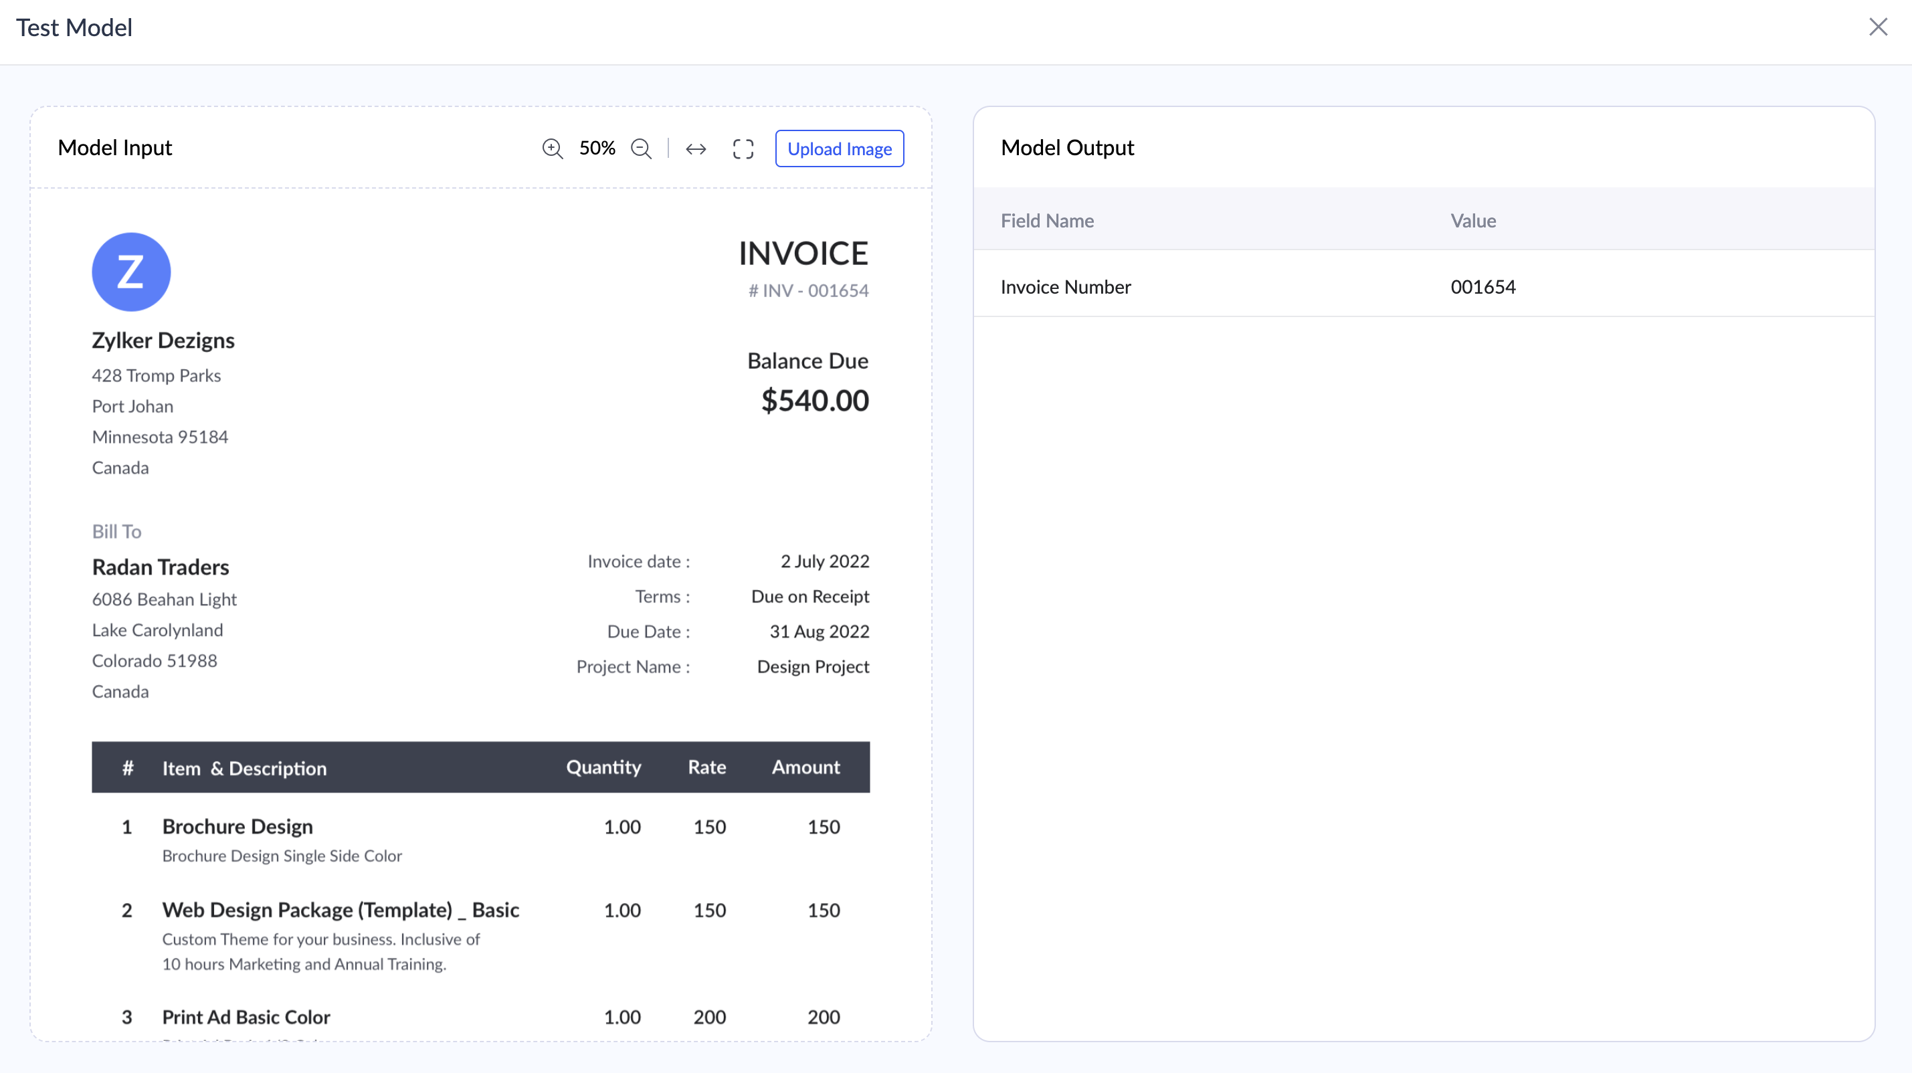
Task: Click the Brochure Design line item
Action: click(237, 827)
